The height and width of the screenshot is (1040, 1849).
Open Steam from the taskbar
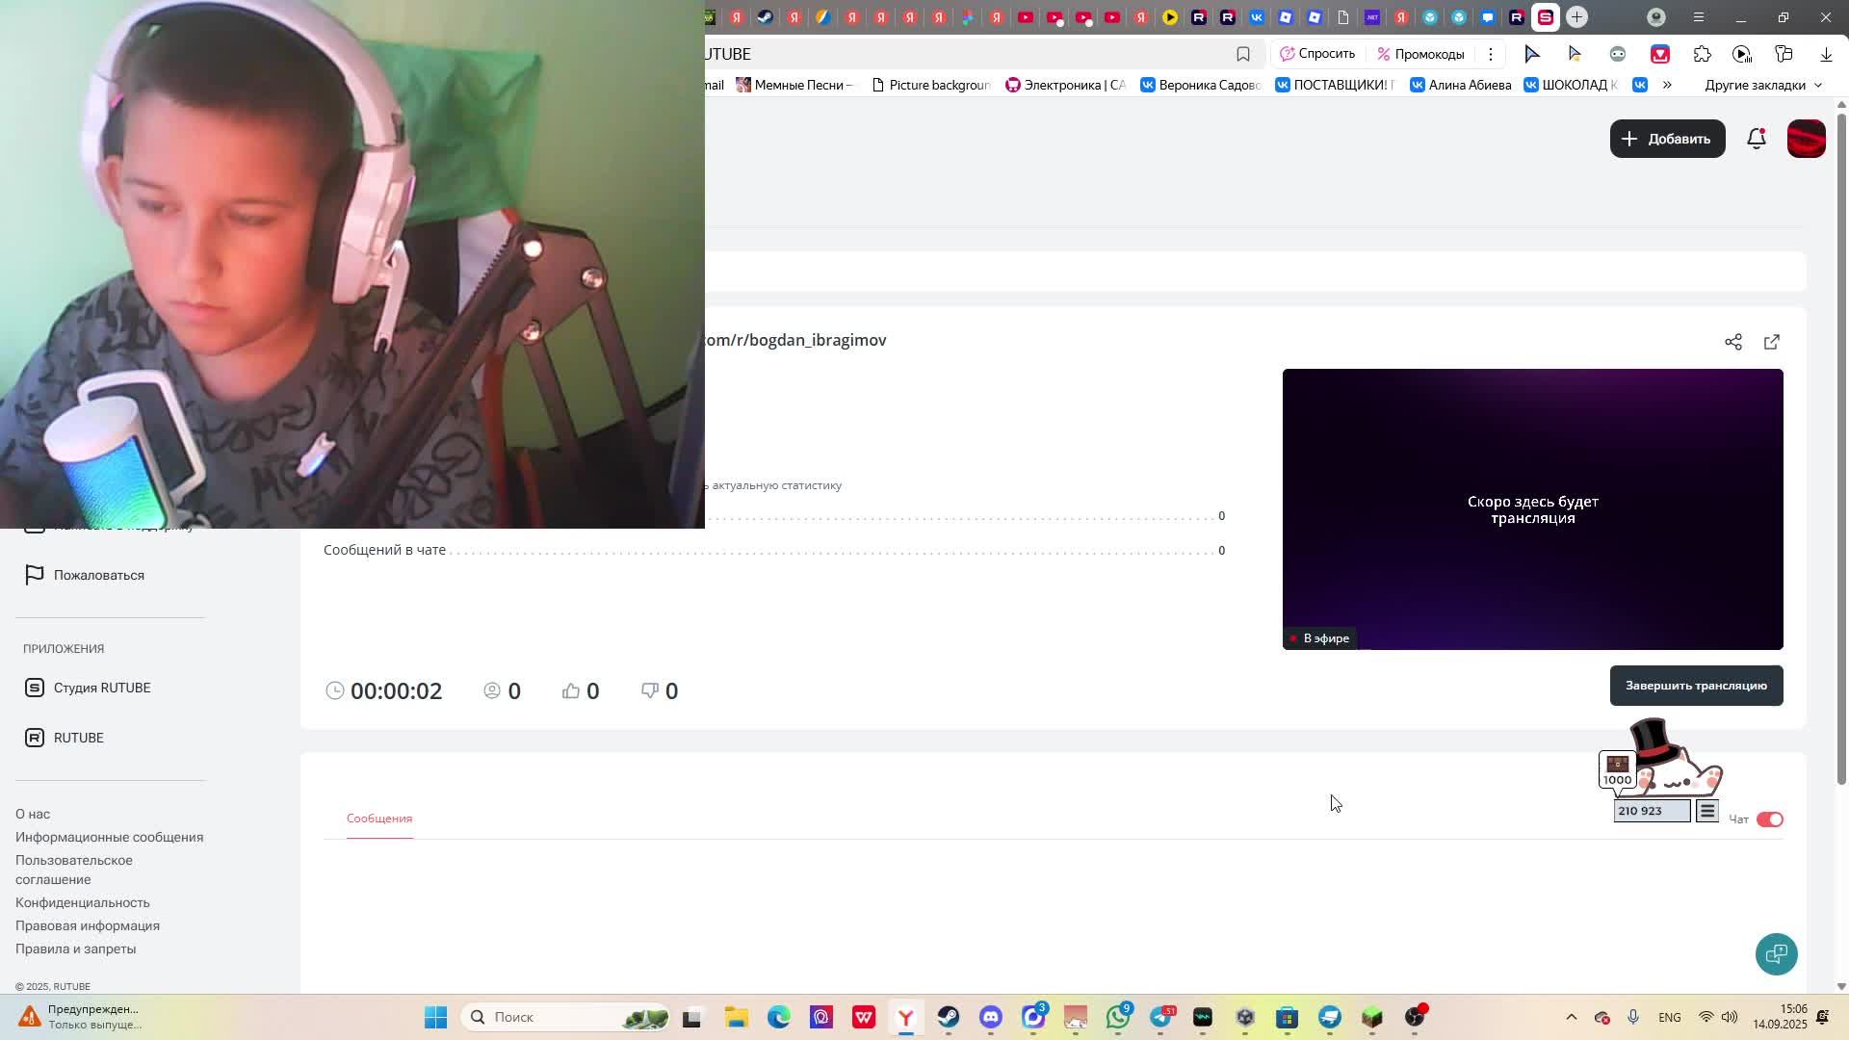coord(949,1017)
